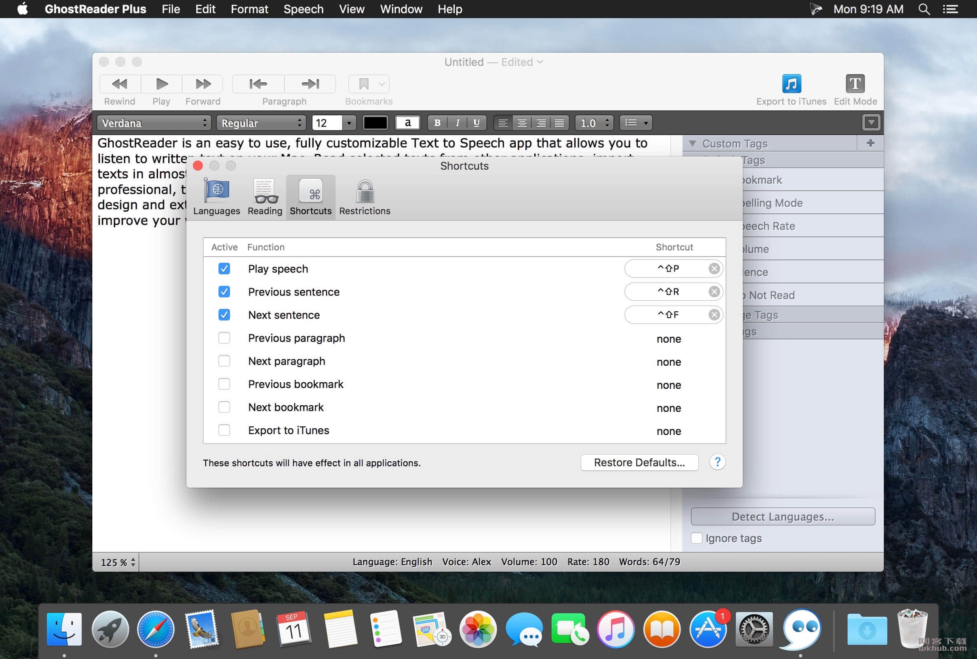Open the font size 12 dropdown arrow
The height and width of the screenshot is (659, 977).
[349, 123]
